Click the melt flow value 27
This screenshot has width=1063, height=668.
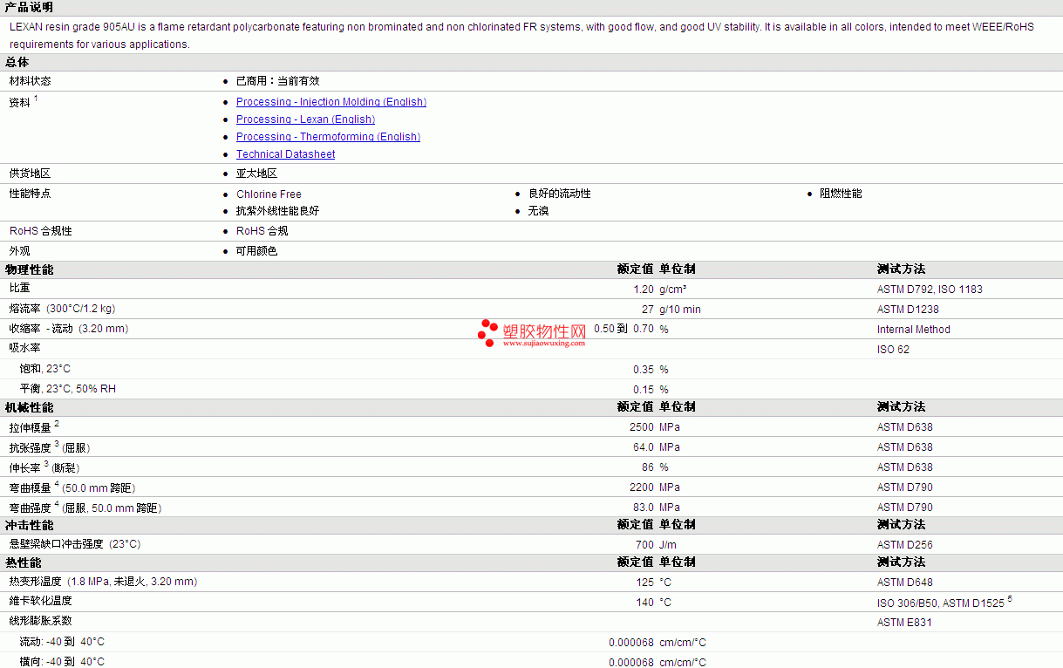click(648, 310)
